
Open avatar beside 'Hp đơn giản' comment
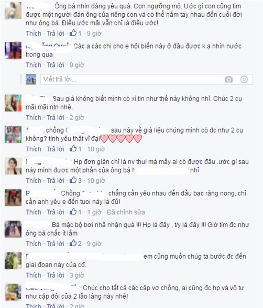(x=13, y=166)
